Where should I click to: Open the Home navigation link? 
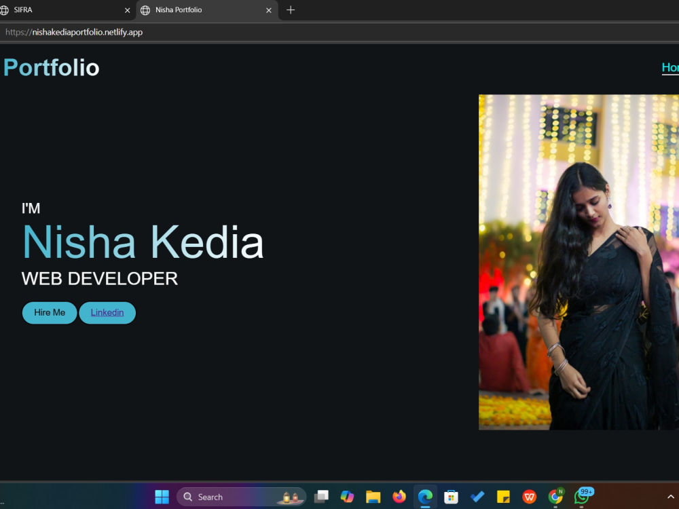670,67
